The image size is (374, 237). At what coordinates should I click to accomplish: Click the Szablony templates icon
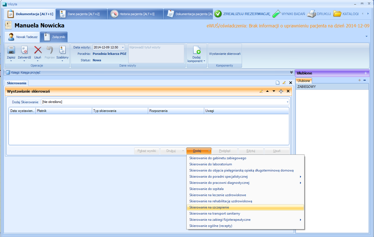[x=62, y=50]
